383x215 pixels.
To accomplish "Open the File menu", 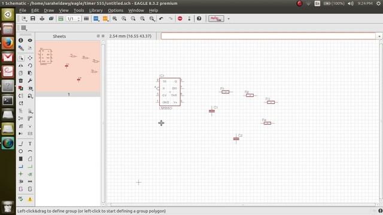I will pos(23,11).
